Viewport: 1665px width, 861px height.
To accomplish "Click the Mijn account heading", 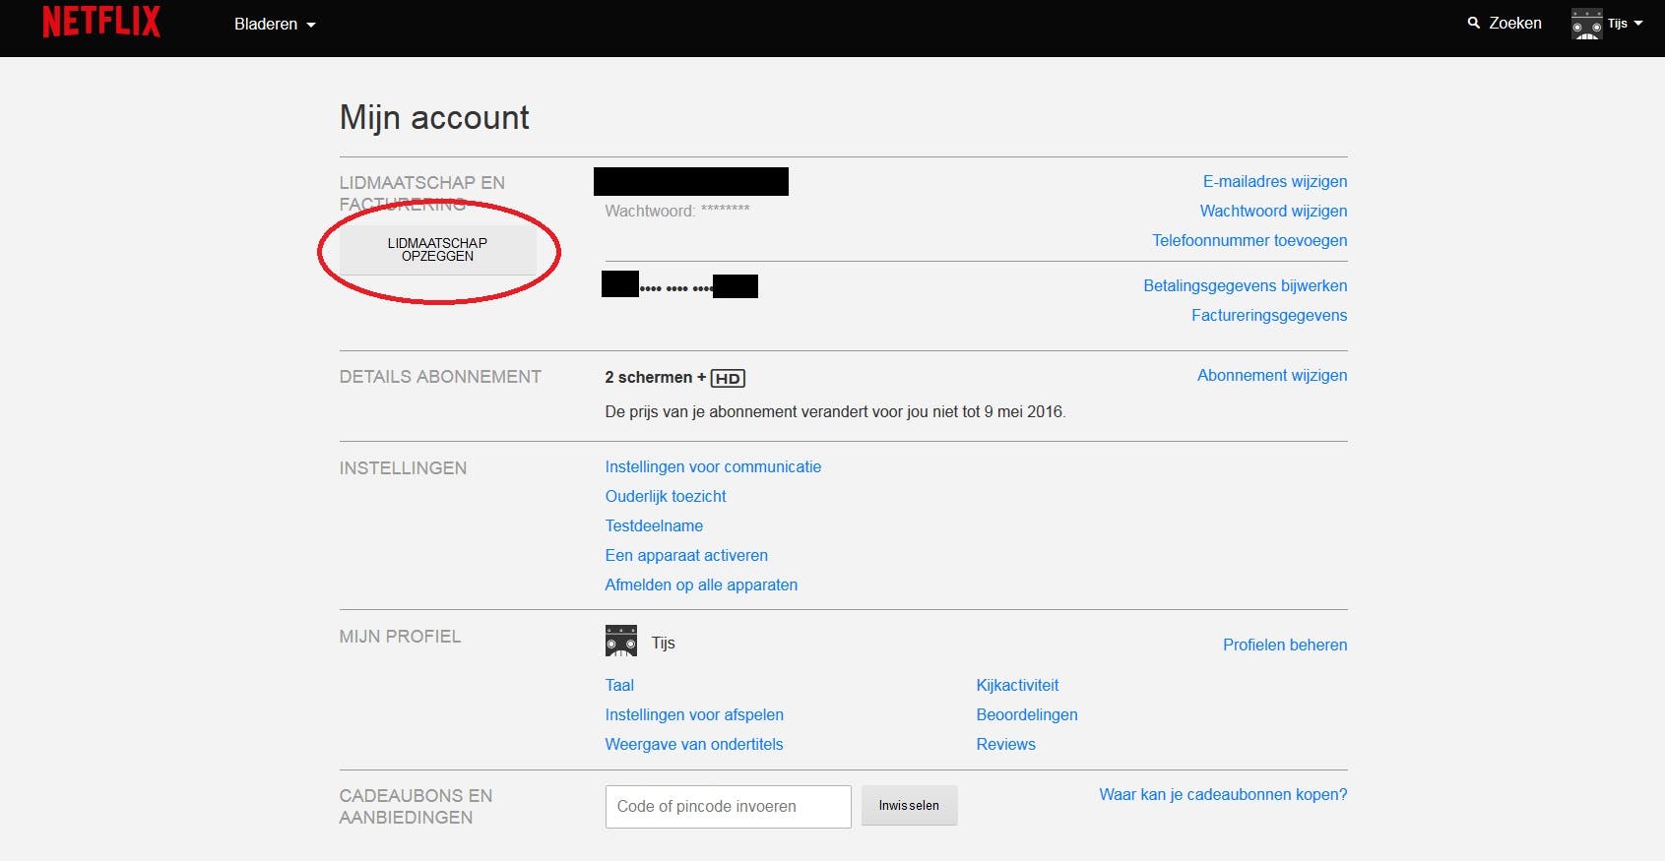I will 434,117.
